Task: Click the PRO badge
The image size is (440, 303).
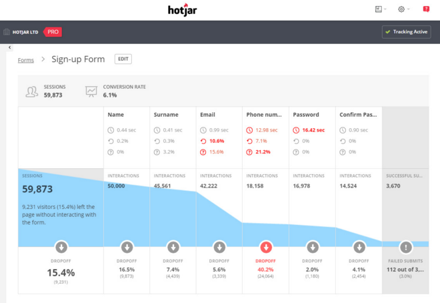Action: 53,32
